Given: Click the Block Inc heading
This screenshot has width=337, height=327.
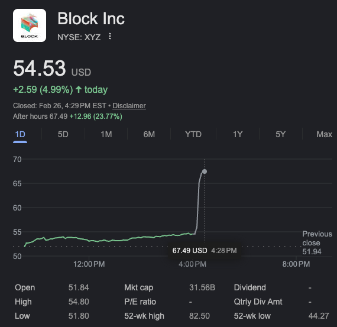Looking at the screenshot, I should [91, 19].
